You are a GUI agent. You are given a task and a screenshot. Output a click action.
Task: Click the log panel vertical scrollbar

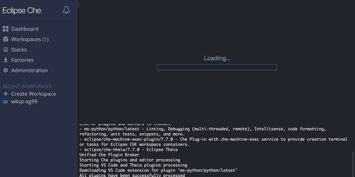click(353, 164)
